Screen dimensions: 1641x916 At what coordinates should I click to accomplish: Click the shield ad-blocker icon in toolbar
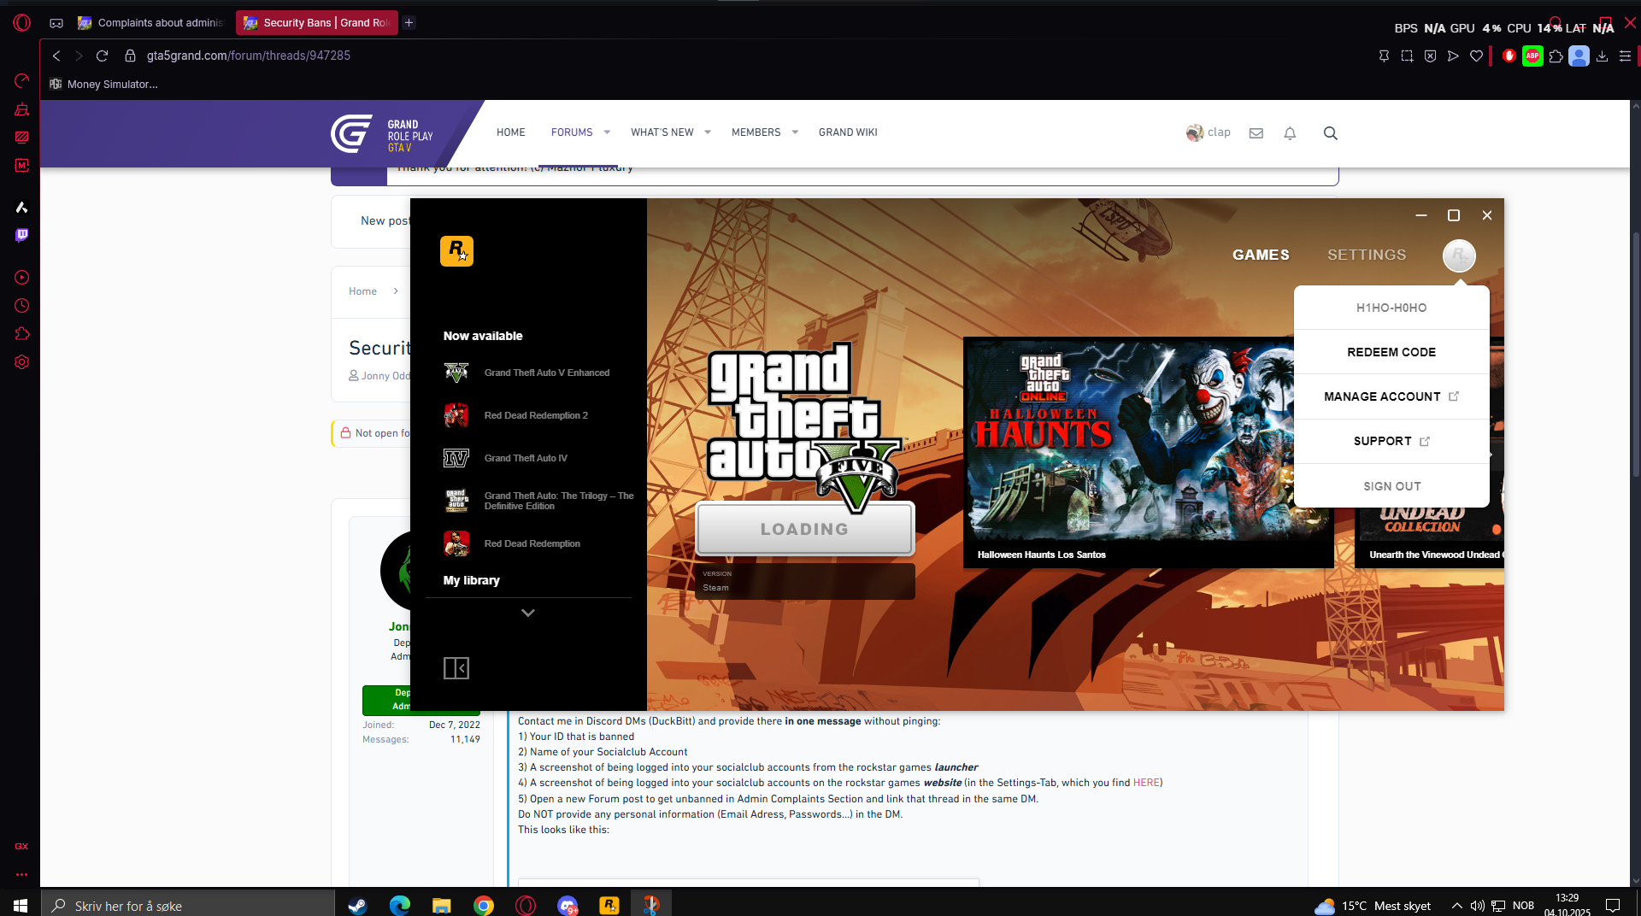(x=1430, y=56)
